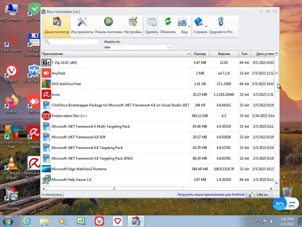The width and height of the screenshot is (302, 227).
Task: Click the volume speaker tray icon
Action: (x=272, y=221)
